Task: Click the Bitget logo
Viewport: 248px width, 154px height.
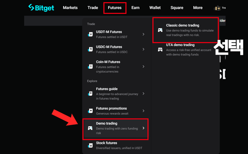Action: (41, 8)
